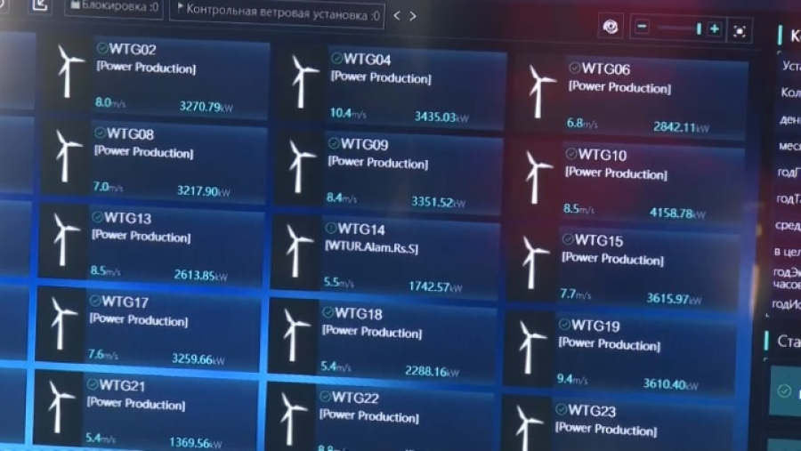
Task: Click the WTG18 label
Action: coord(360,314)
